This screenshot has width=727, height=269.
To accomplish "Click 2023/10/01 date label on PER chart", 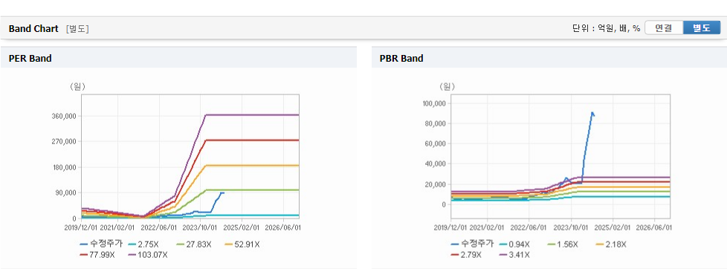I will (201, 227).
